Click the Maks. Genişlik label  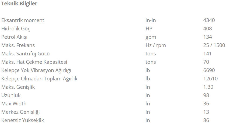pos(18,87)
